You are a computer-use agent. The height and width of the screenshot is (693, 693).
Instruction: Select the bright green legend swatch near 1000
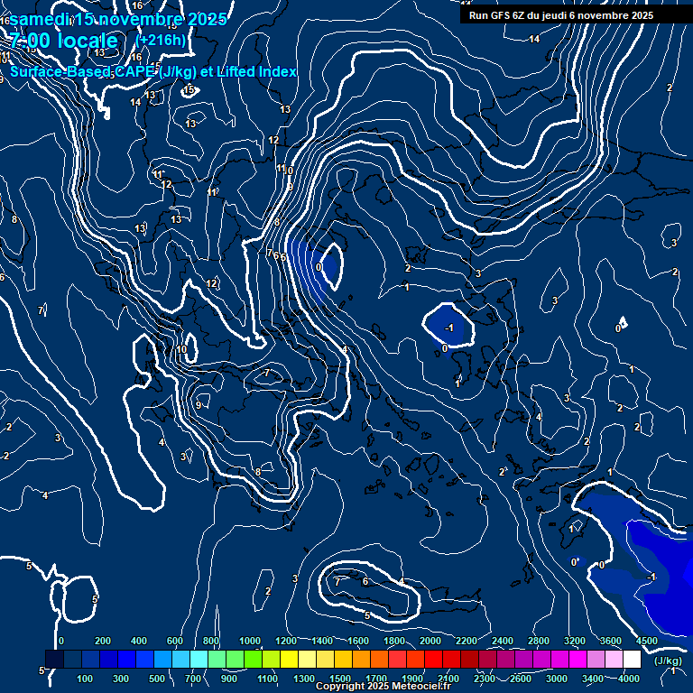pos(253,660)
